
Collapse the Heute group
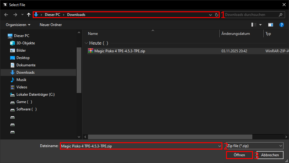click(x=86, y=43)
